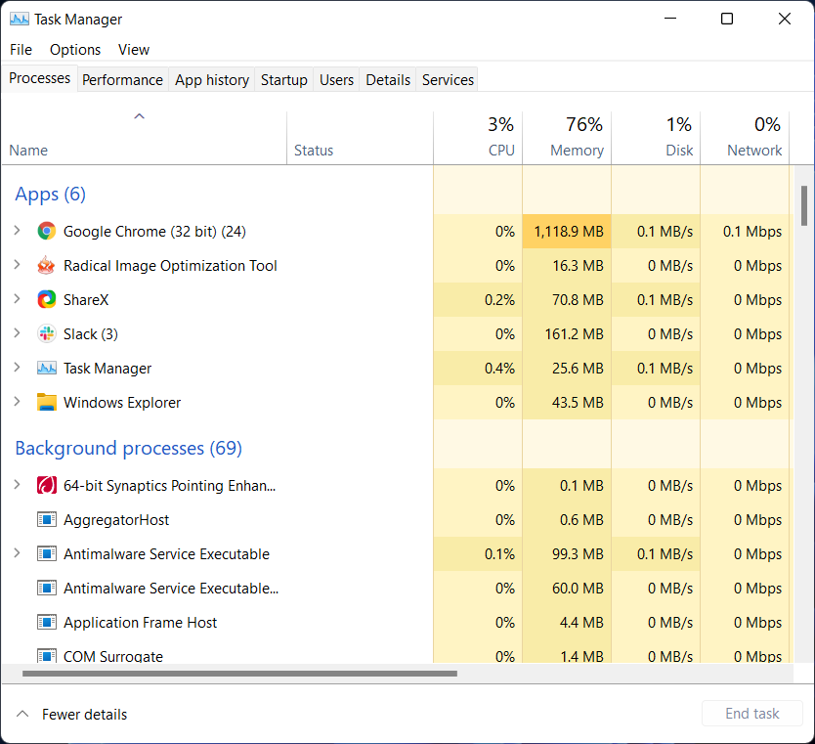Expand the ShareX process row

(x=18, y=299)
